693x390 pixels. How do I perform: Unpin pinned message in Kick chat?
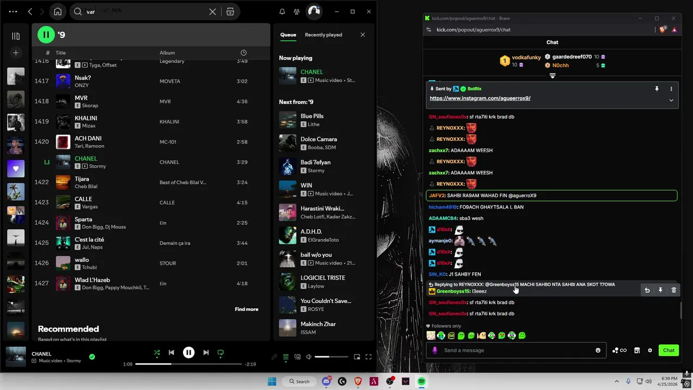click(x=657, y=89)
